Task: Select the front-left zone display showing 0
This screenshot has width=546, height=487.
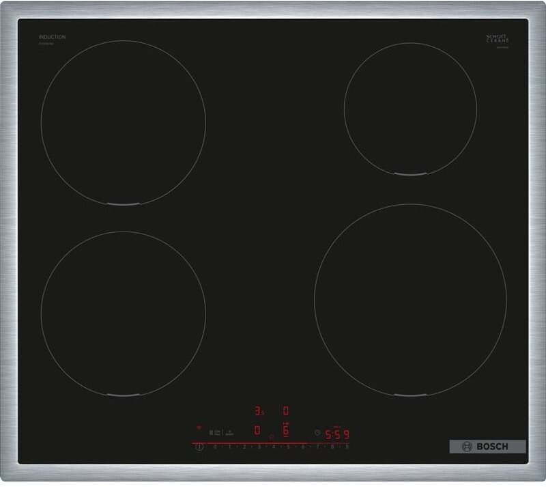Action: tap(257, 430)
